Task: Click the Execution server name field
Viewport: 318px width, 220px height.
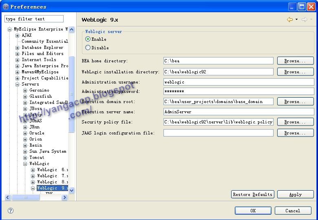Action: (238, 112)
